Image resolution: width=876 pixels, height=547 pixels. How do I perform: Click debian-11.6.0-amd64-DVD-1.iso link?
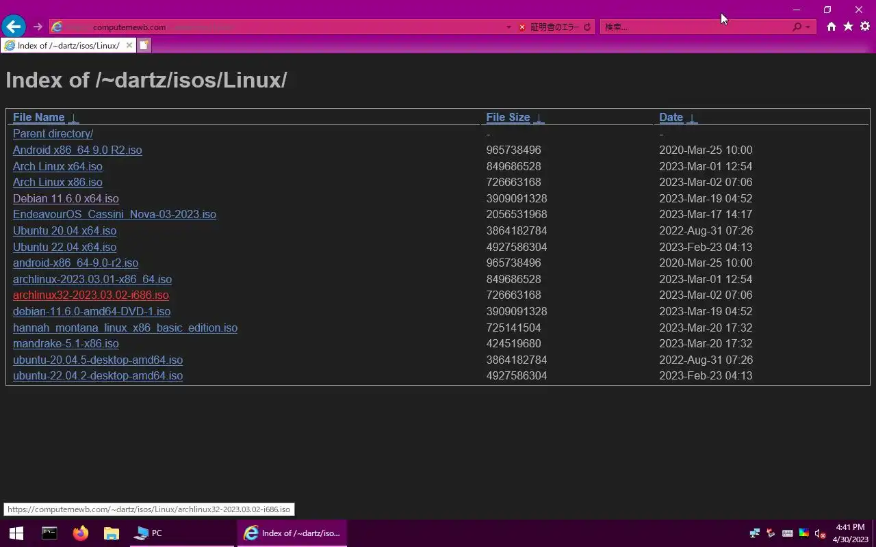pyautogui.click(x=92, y=312)
